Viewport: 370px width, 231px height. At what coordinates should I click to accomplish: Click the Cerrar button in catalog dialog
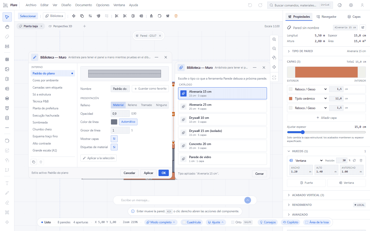(x=260, y=174)
